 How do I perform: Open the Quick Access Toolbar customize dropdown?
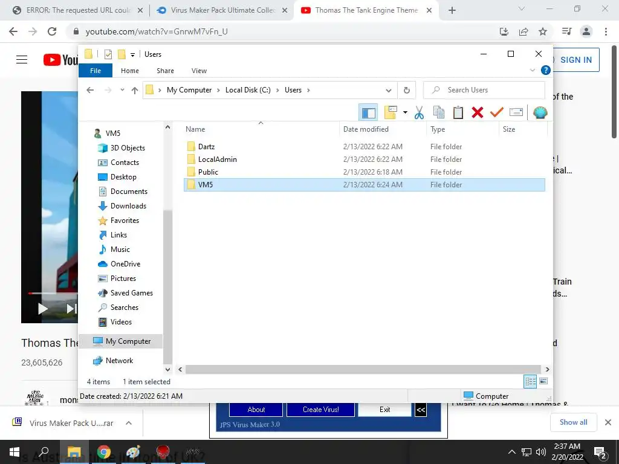[132, 54]
